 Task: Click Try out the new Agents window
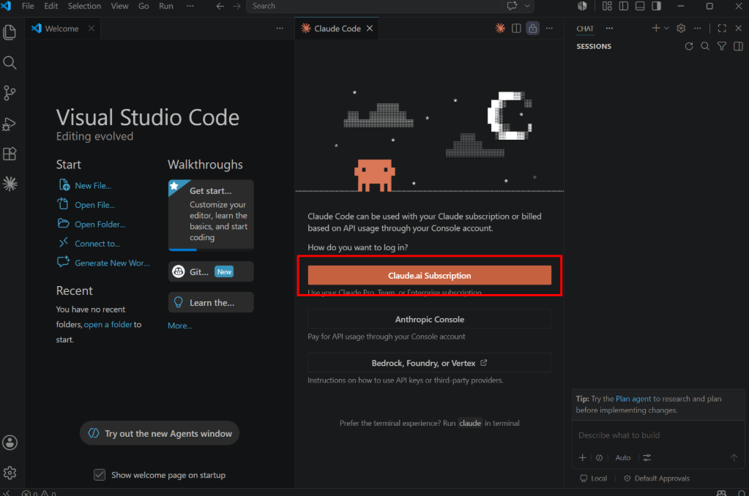click(x=160, y=433)
